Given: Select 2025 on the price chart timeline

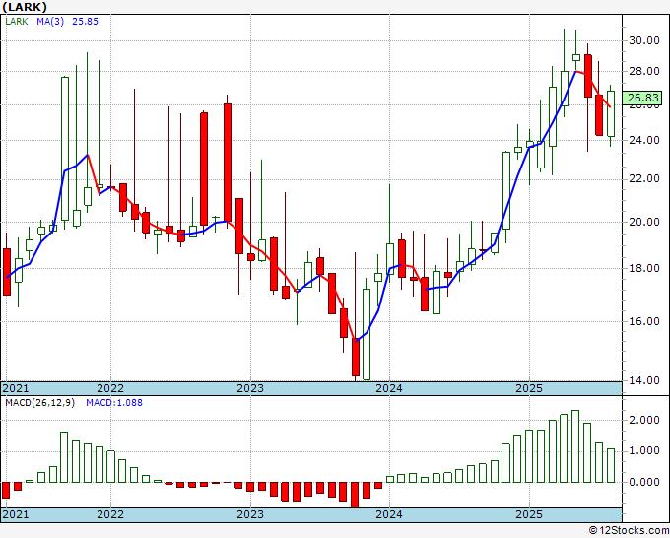Looking at the screenshot, I should [x=529, y=388].
